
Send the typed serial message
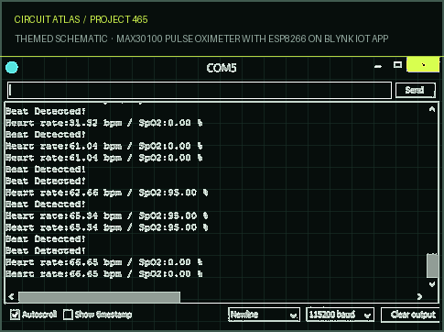(x=415, y=90)
